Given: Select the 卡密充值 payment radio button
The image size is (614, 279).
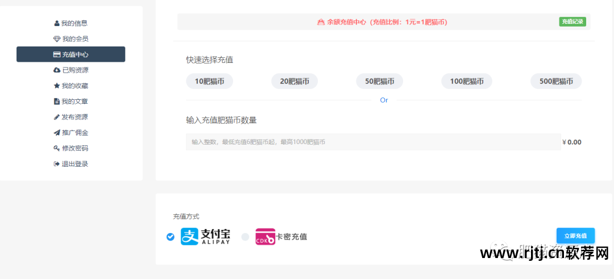Looking at the screenshot, I should [245, 236].
